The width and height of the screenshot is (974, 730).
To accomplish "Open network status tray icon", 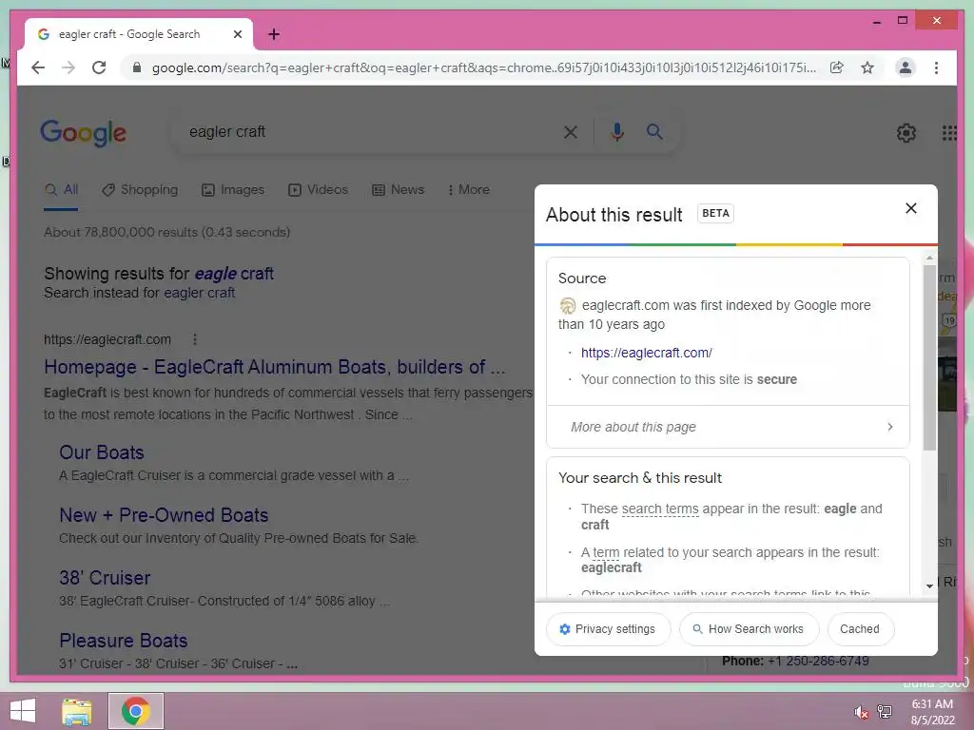I will click(x=885, y=711).
